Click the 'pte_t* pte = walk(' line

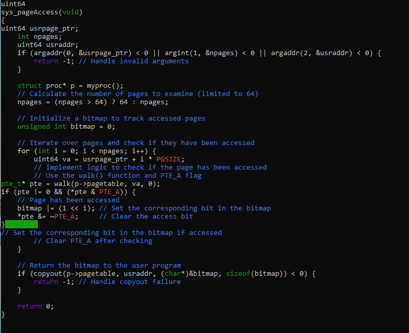[x=81, y=184]
